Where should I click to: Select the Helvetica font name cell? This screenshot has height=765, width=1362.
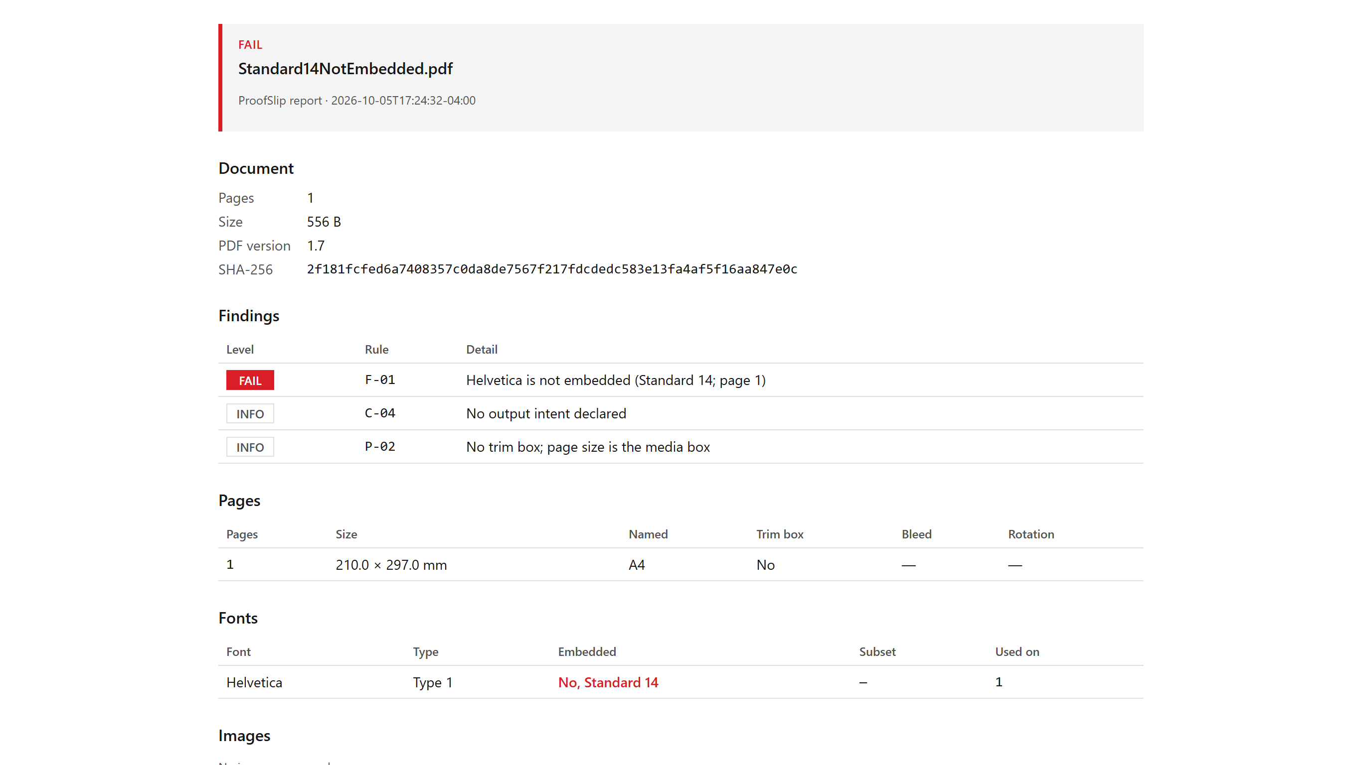[x=254, y=682]
